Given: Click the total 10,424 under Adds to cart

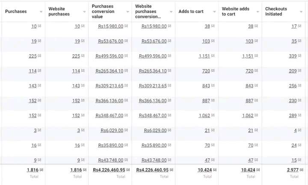Looking at the screenshot, I should tap(204, 170).
